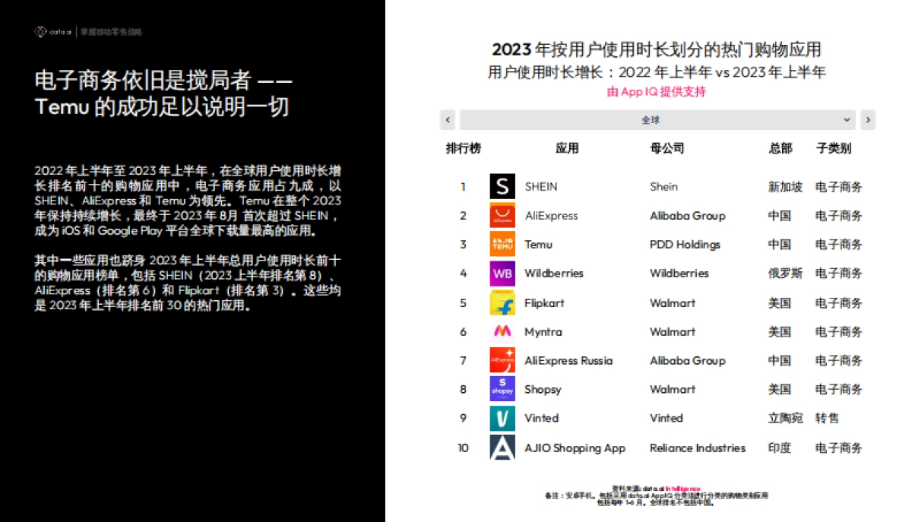912x522 pixels.
Task: Open the 全球 region dropdown
Action: click(652, 119)
